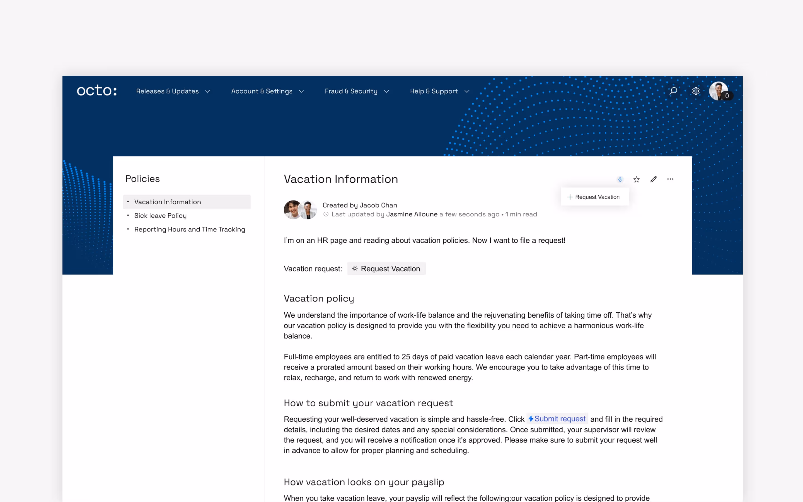This screenshot has width=803, height=502.
Task: Click the plus icon beside Request Vacation
Action: tap(570, 197)
